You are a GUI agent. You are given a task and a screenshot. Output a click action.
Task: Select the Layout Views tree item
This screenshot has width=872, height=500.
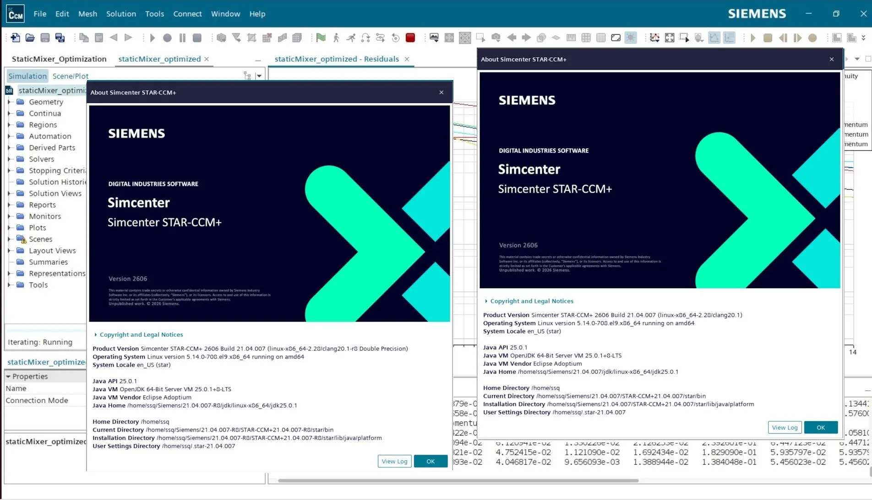[52, 250]
